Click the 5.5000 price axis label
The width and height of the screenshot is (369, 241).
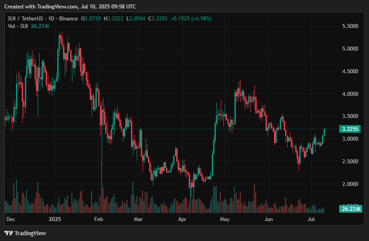(350, 26)
